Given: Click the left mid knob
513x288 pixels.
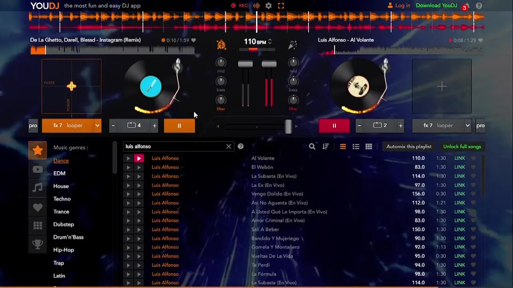Looking at the screenshot, I should coord(221,62).
